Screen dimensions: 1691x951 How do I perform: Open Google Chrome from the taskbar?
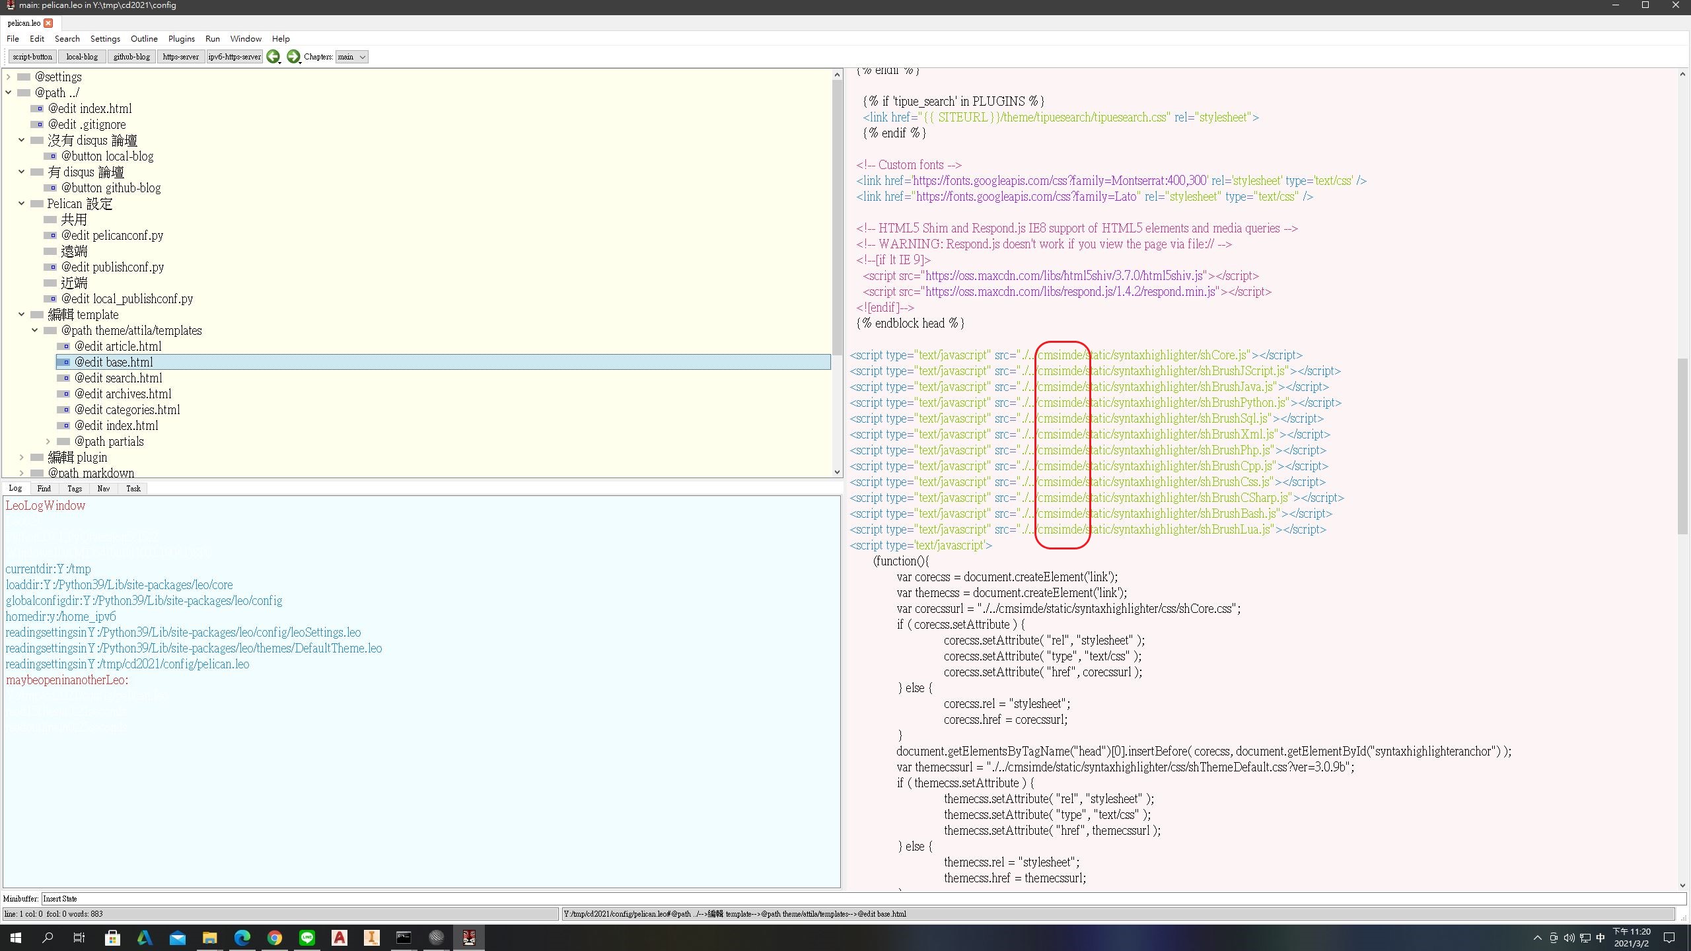coord(275,937)
